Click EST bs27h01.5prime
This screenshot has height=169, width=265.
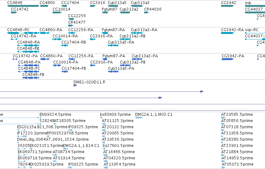coord(118,146)
